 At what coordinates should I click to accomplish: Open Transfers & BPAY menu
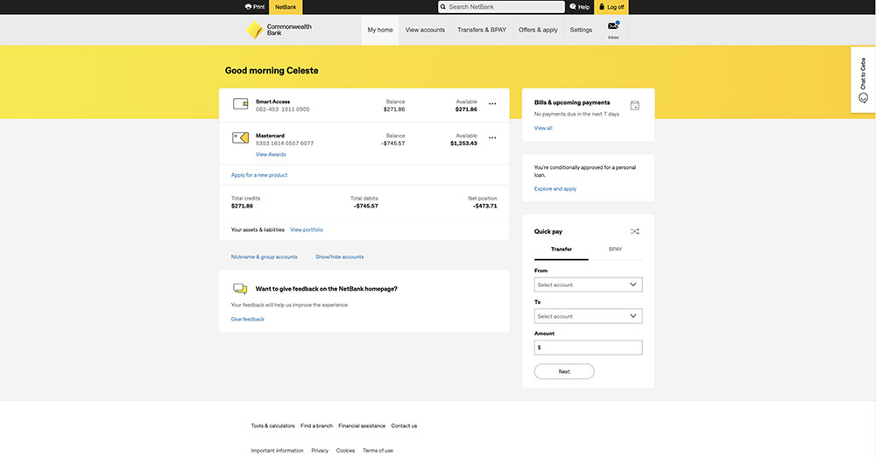[x=482, y=30]
